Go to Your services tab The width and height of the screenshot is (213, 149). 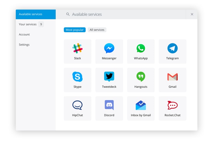click(28, 24)
